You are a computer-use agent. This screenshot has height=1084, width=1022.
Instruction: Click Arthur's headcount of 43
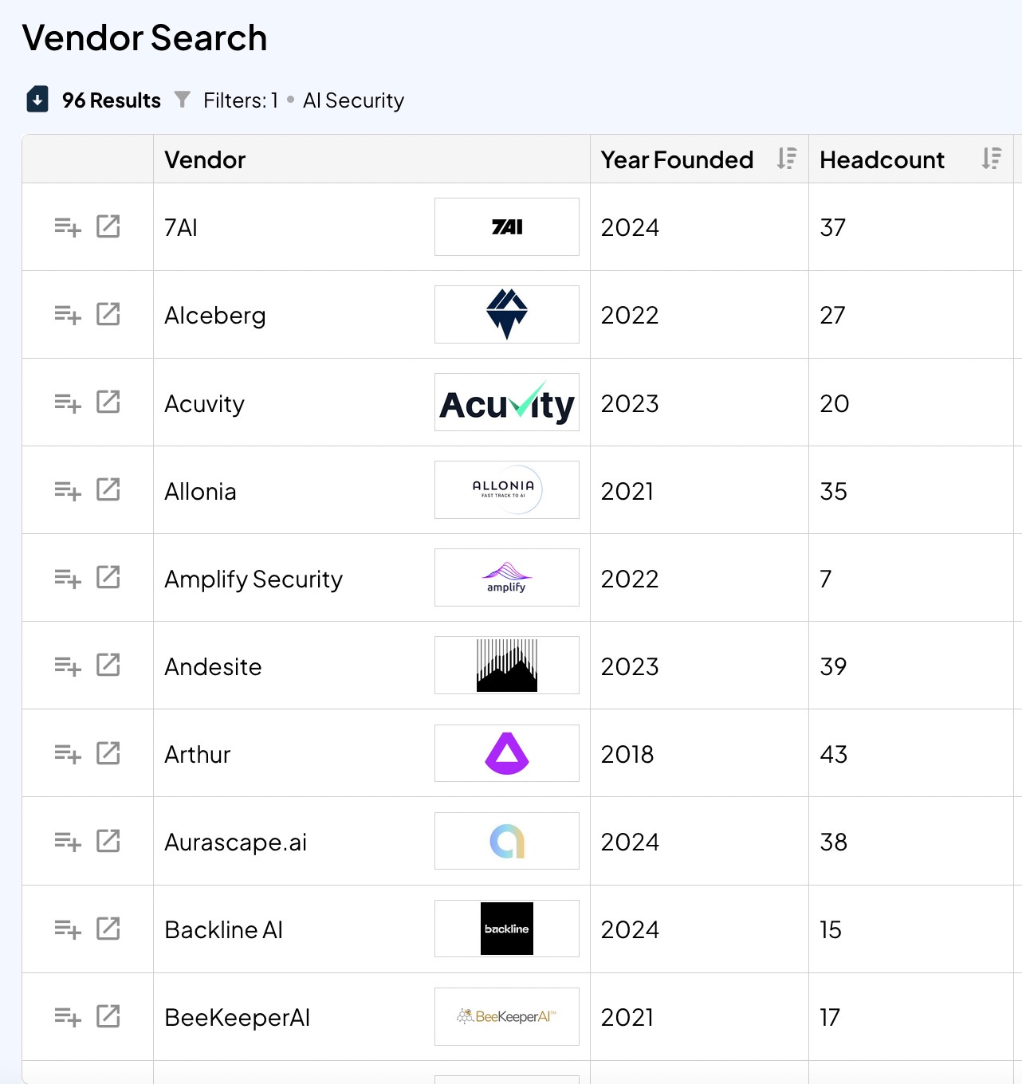point(834,754)
